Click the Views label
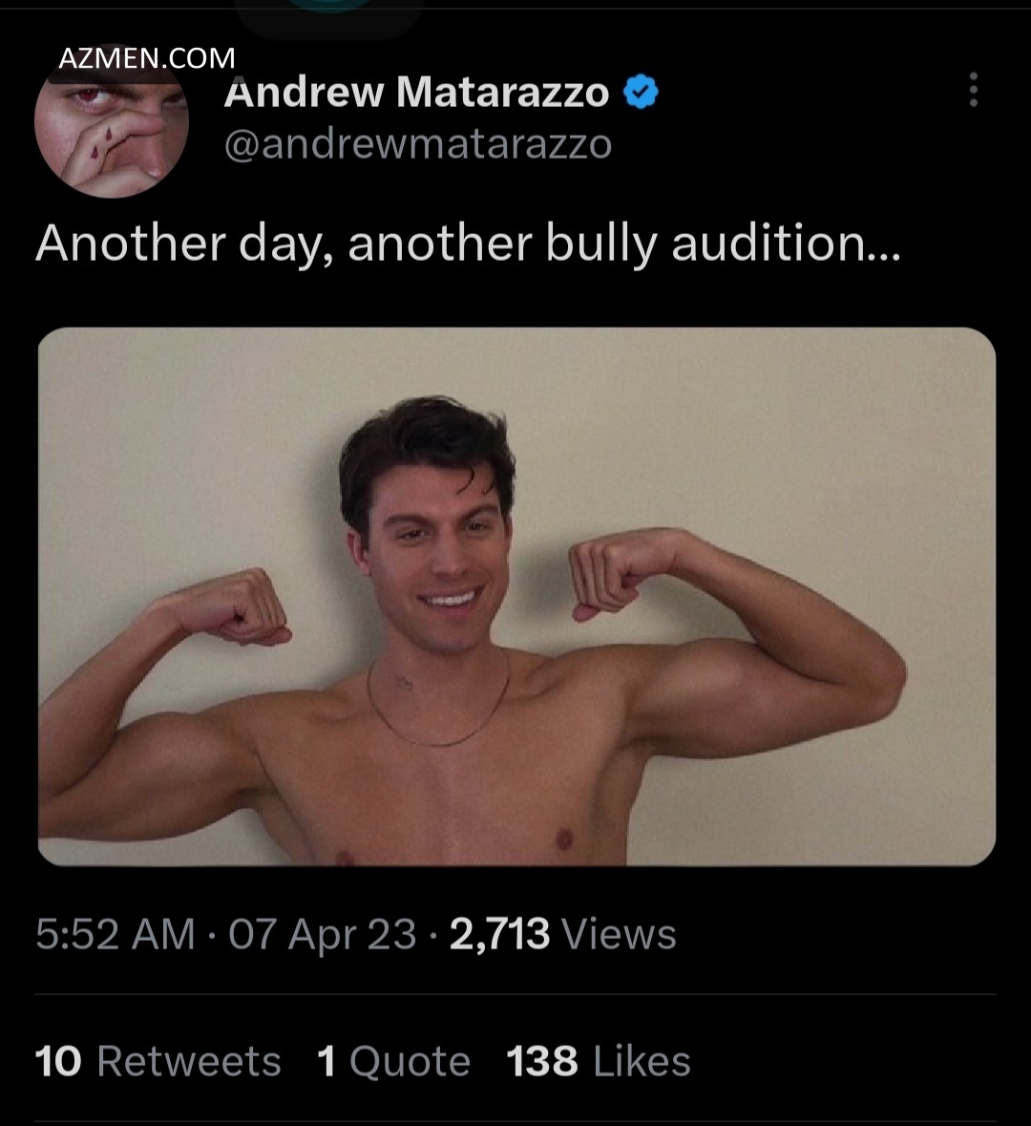Viewport: 1031px width, 1126px height. pos(619,934)
